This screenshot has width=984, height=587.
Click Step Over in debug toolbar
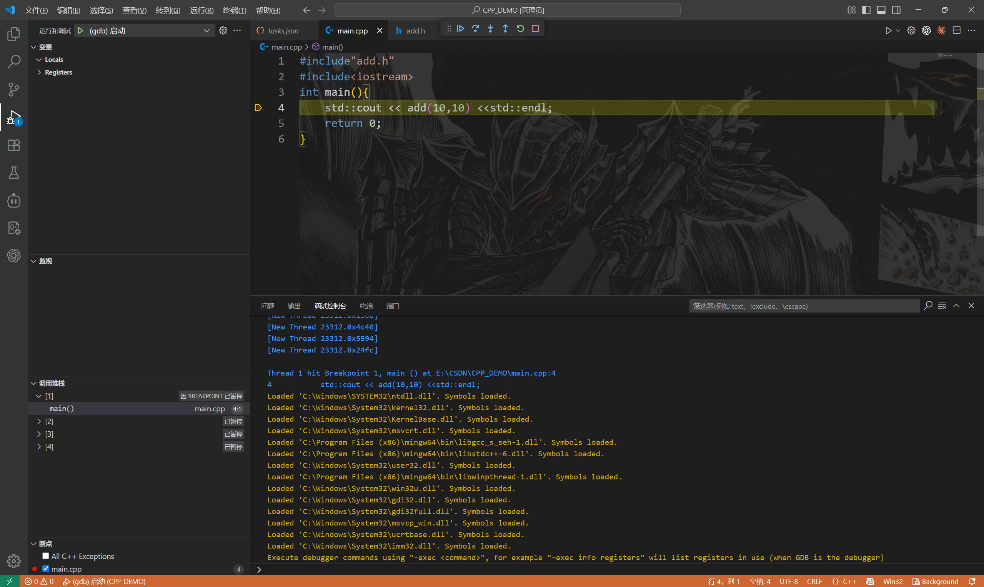tap(476, 28)
